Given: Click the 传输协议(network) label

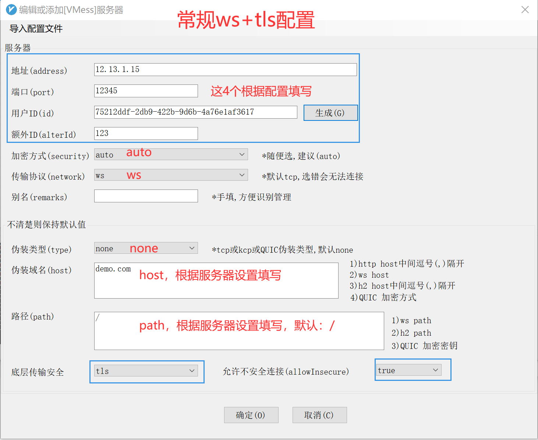Looking at the screenshot, I should [x=48, y=176].
